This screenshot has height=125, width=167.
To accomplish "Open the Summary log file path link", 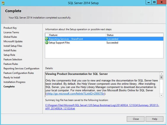I will [102, 107].
